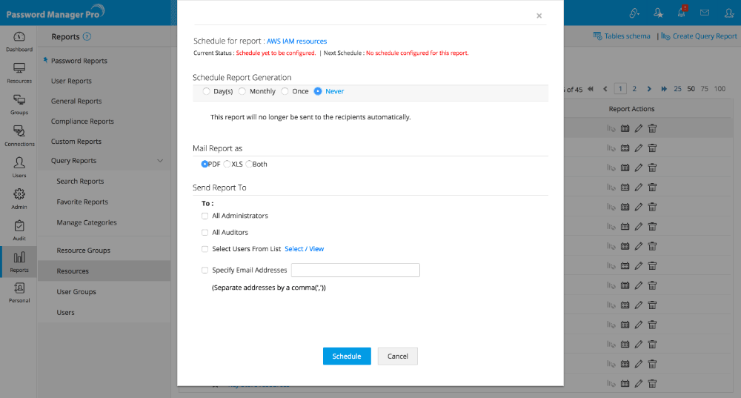Focus the email addresses text field
This screenshot has height=398, width=741.
click(356, 271)
